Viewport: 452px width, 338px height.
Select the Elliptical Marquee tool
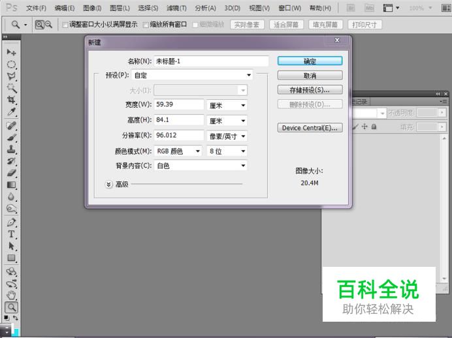tap(11, 64)
